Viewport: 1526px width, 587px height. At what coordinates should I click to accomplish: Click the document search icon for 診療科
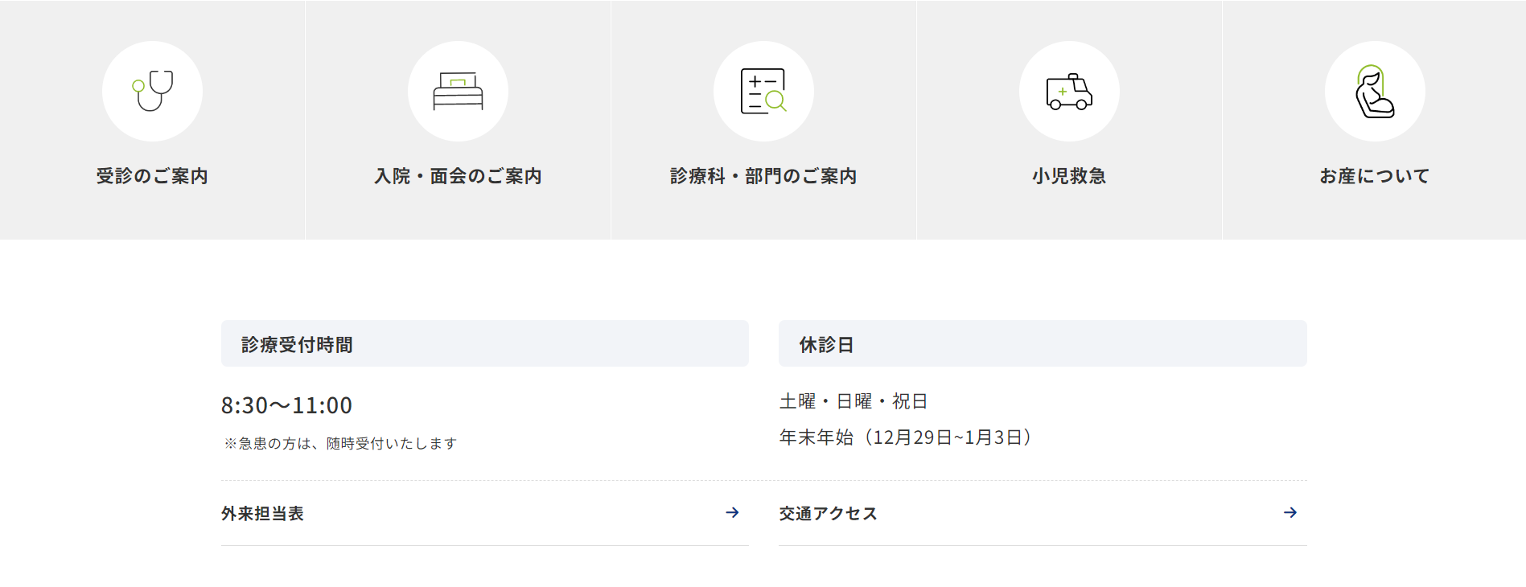[763, 91]
